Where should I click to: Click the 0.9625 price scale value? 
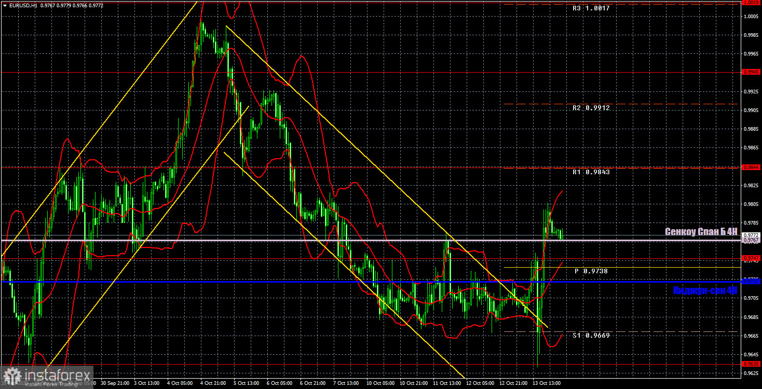(x=752, y=373)
